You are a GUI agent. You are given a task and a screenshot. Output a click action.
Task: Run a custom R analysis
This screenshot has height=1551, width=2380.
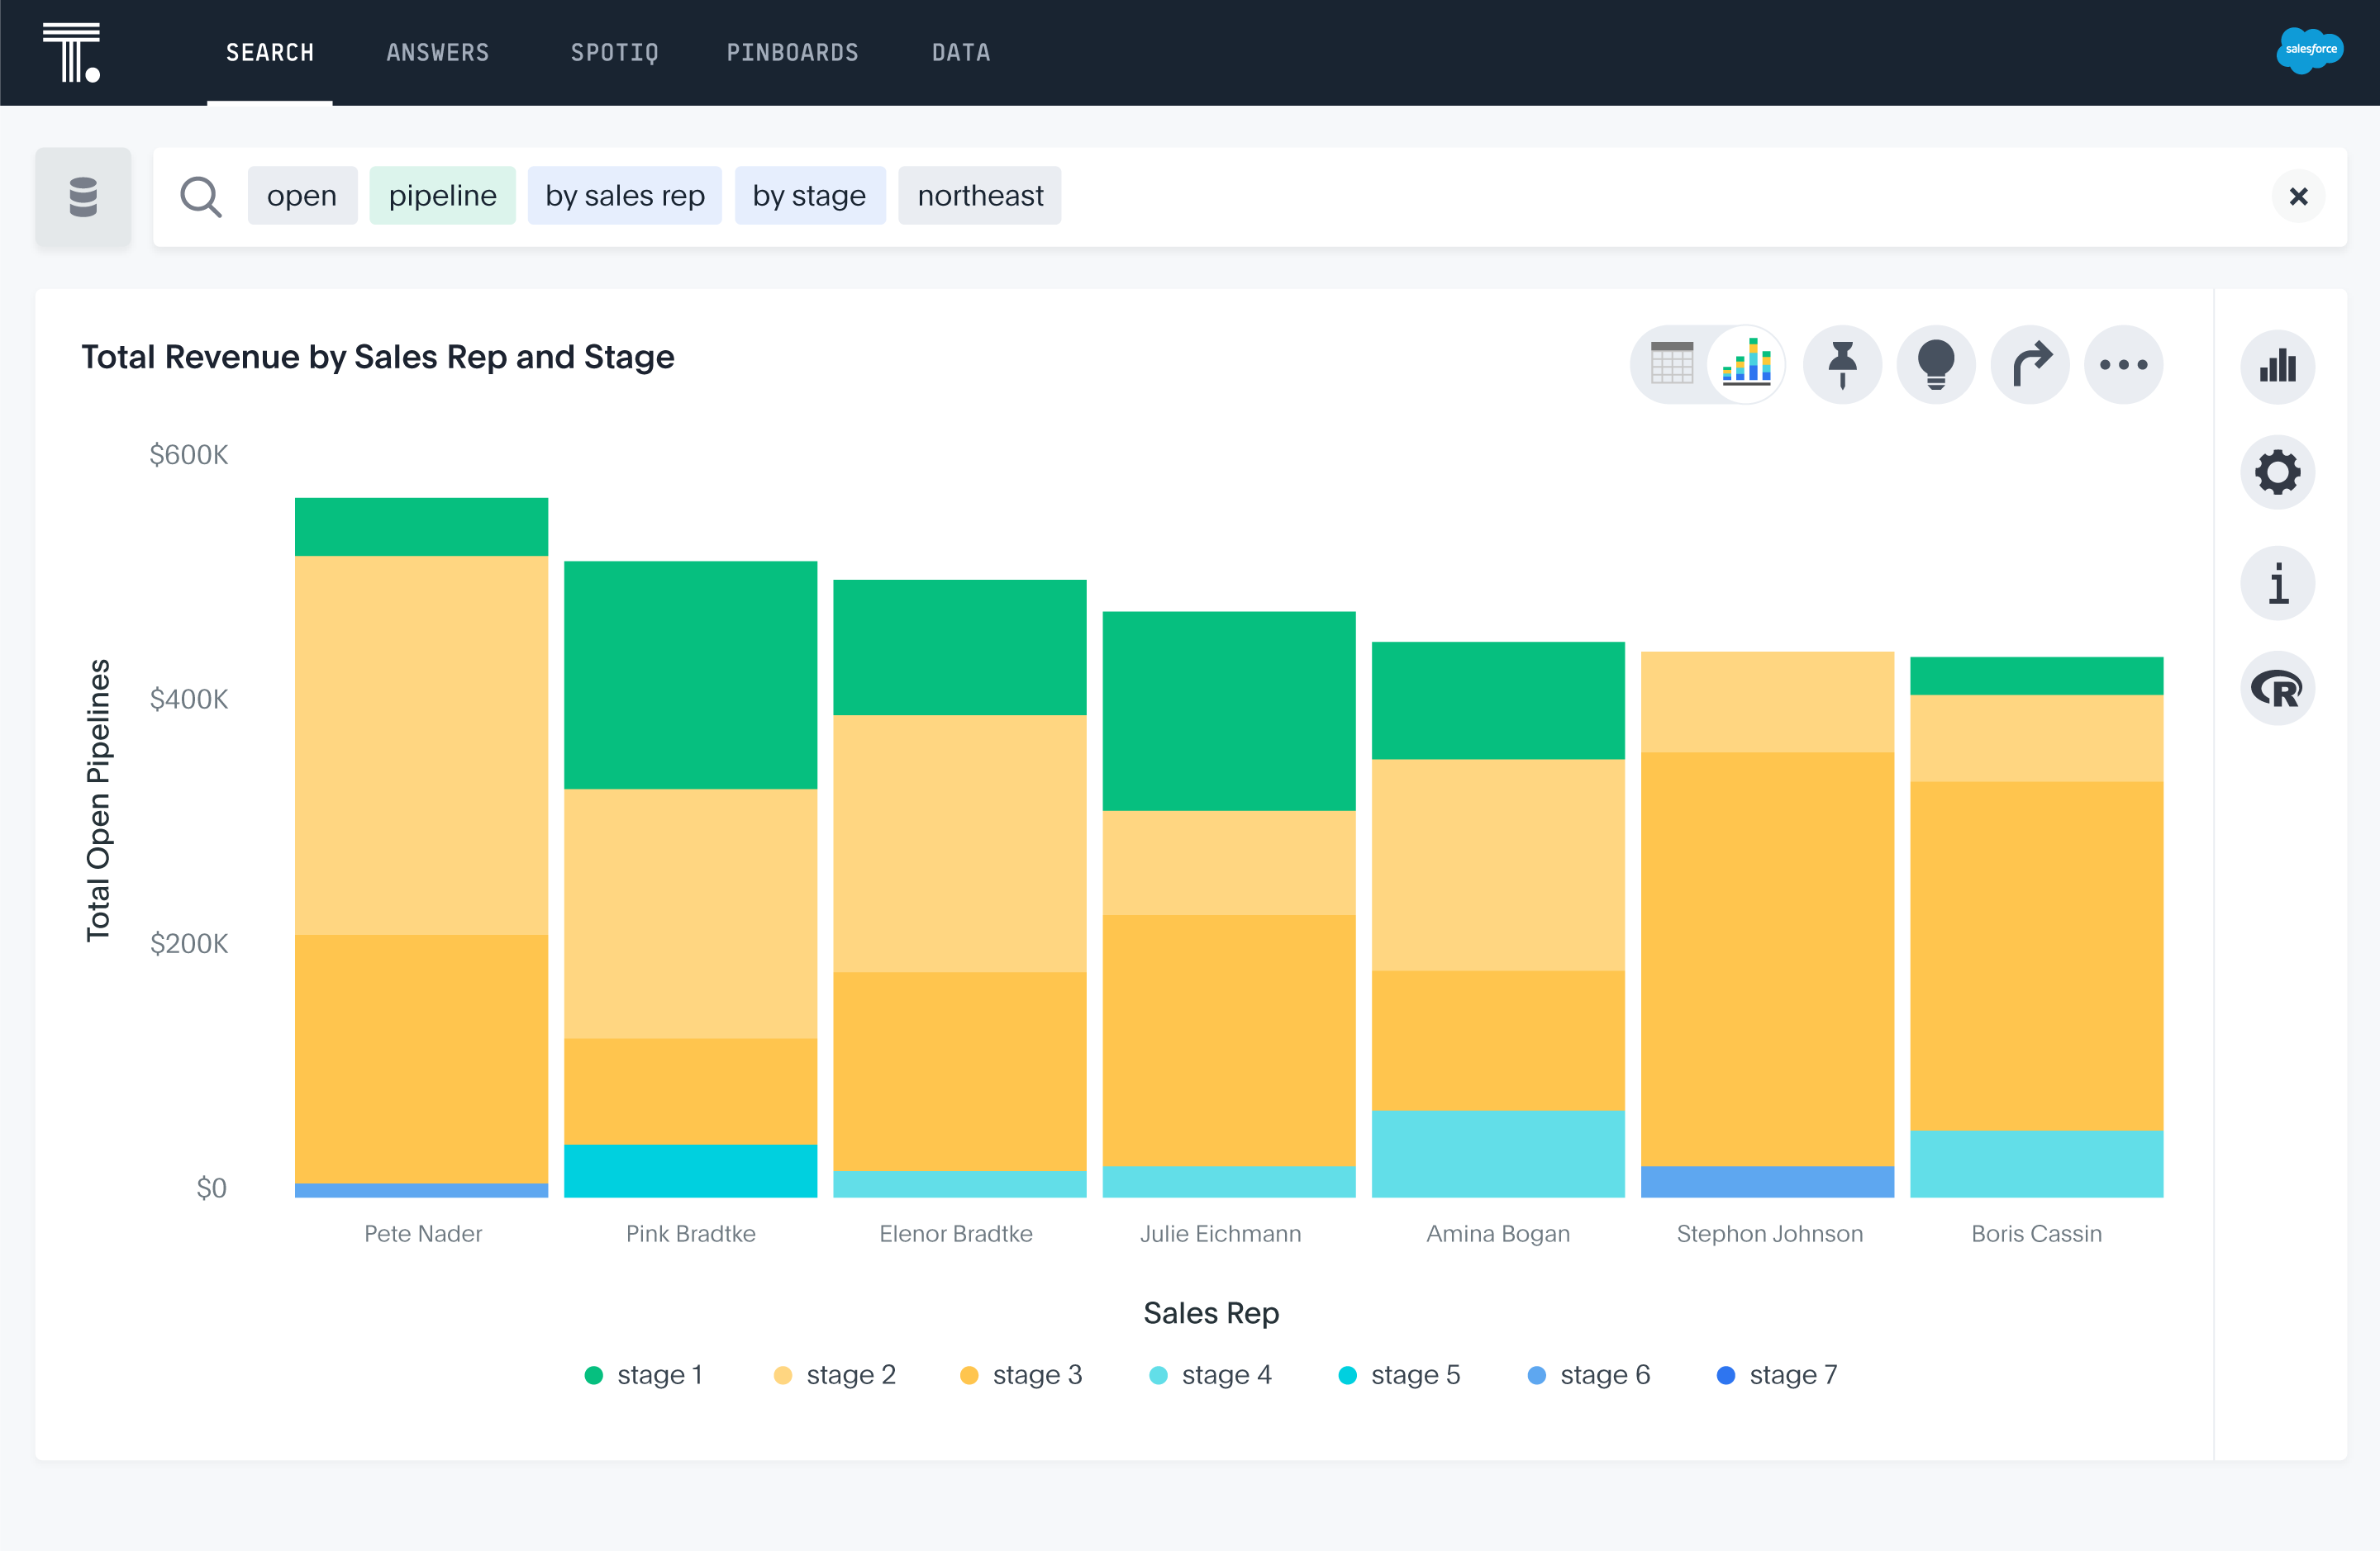click(2277, 688)
